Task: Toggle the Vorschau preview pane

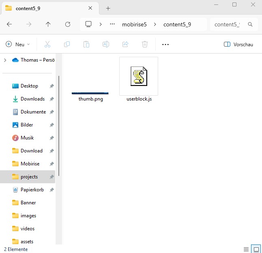Action: 238,44
